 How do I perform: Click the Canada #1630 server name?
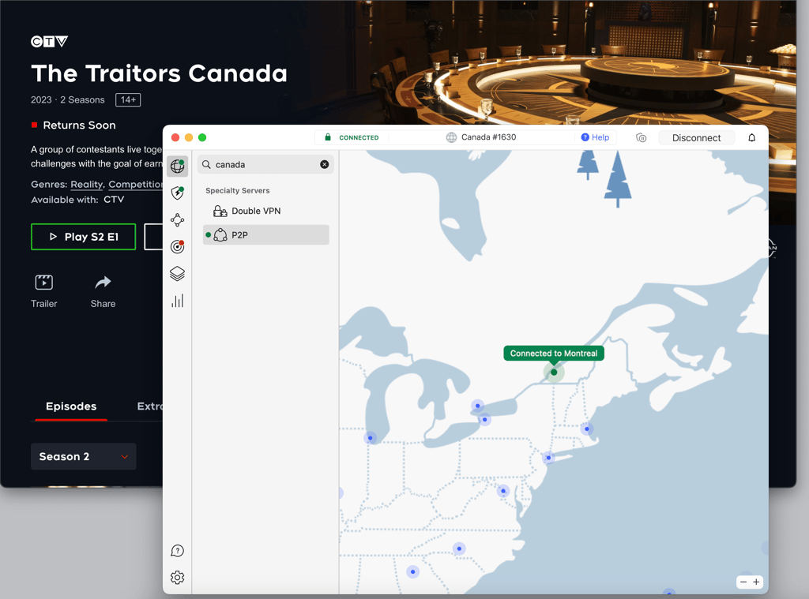[488, 137]
